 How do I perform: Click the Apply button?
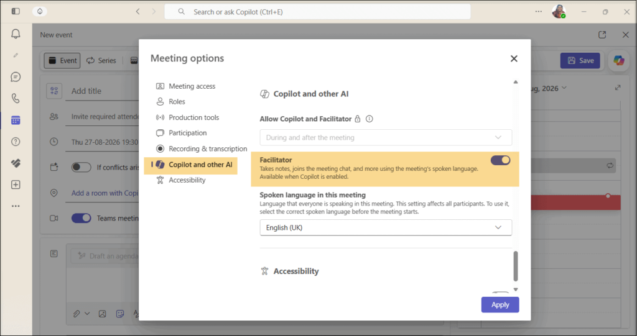pos(500,305)
